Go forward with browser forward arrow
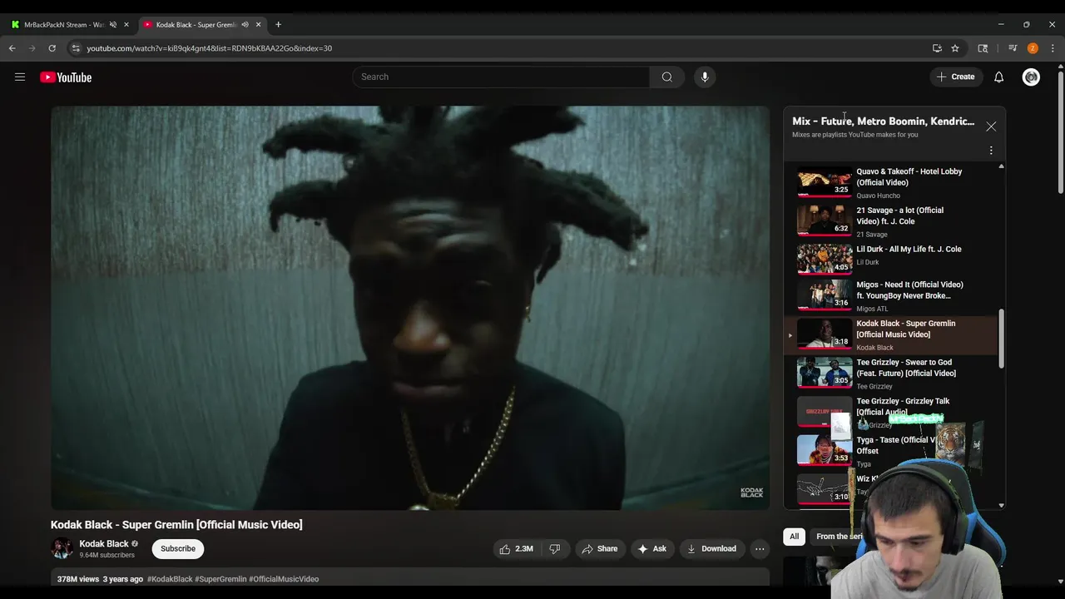1065x599 pixels. tap(32, 48)
